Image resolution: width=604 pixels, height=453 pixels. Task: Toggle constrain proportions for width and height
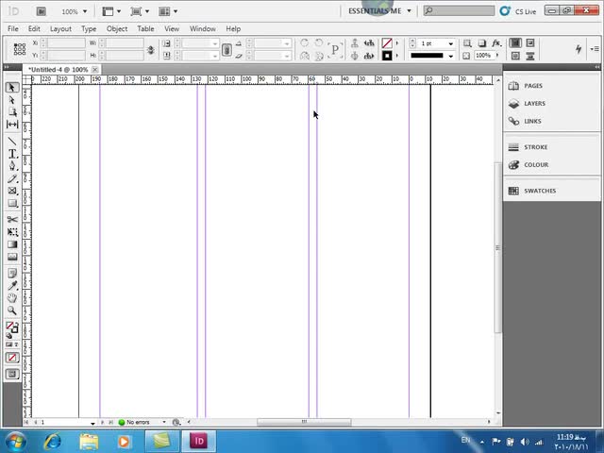(151, 50)
